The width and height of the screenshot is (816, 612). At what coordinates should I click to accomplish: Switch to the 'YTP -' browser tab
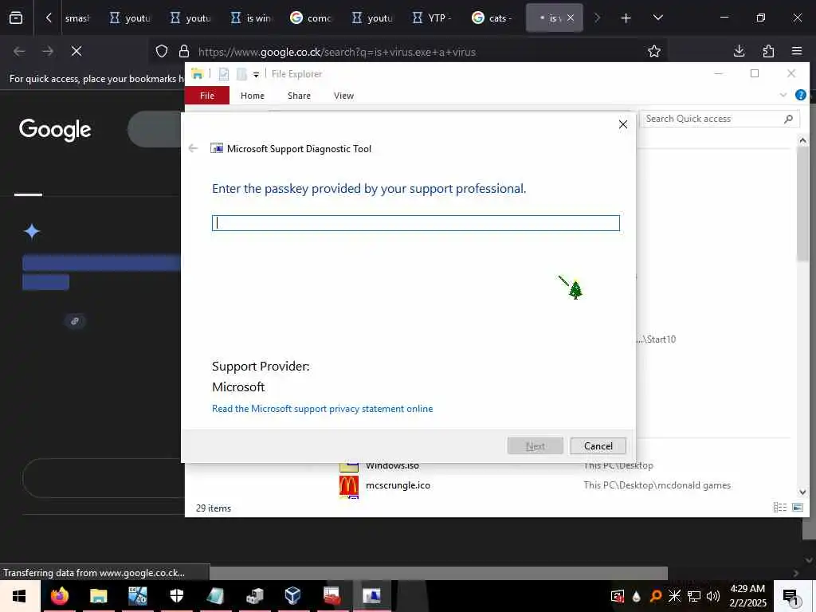pos(433,18)
